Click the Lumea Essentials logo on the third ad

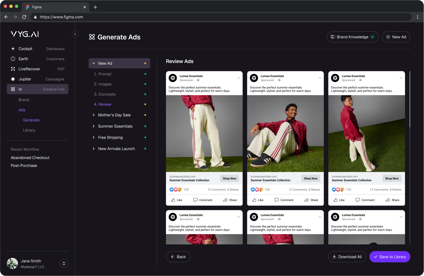pos(335,78)
